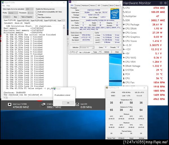Image resolution: width=169 pixels, height=145 pixels.
Task: Click the horizontal scrollbar thumb in Super PI output
Action: click(6, 98)
